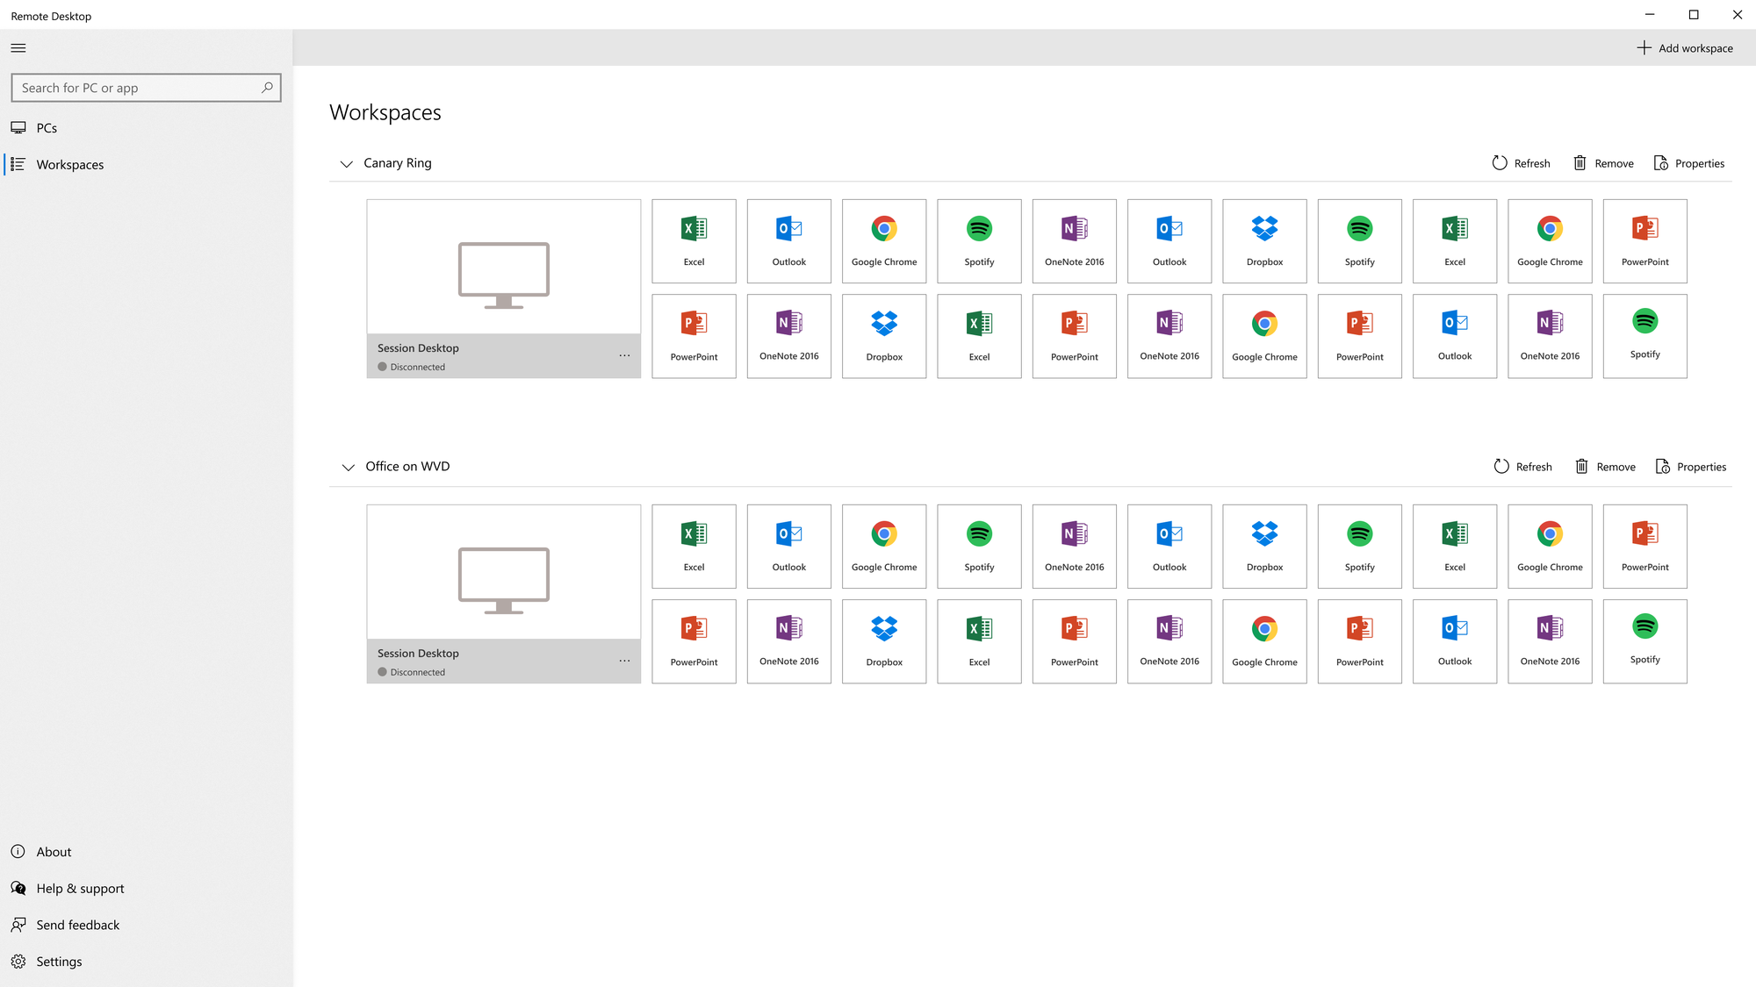Open Spotify in Canary Ring bottom row
The image size is (1756, 987).
click(x=1645, y=336)
